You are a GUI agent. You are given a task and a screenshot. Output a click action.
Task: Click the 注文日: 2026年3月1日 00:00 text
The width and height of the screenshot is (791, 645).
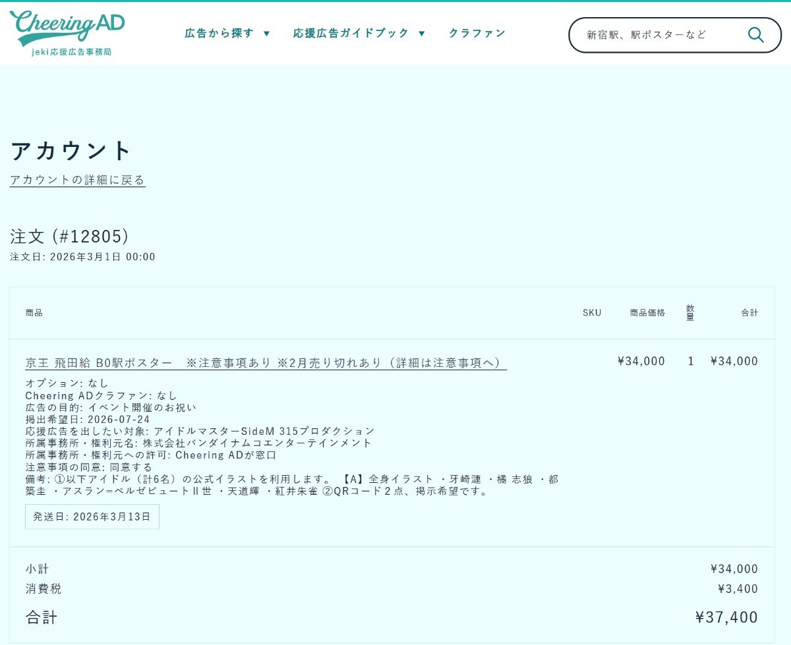click(83, 257)
